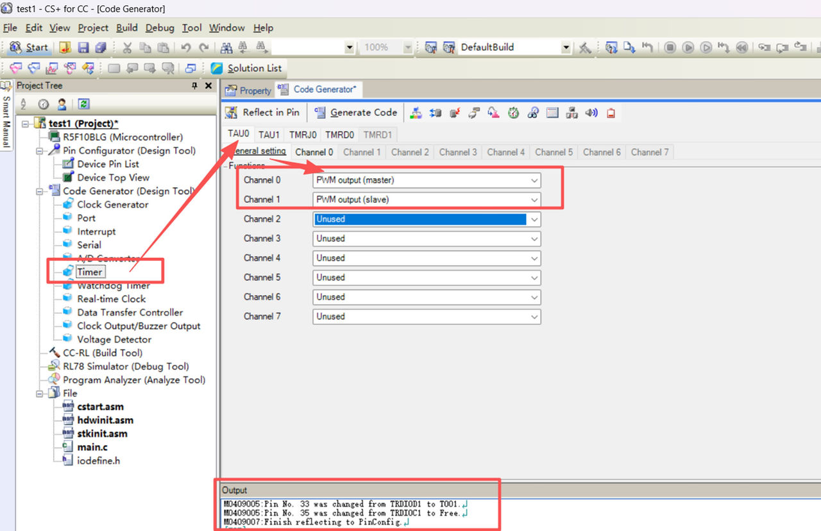This screenshot has width=821, height=531.
Task: Click the red Voltage Detector battery icon
Action: (611, 113)
